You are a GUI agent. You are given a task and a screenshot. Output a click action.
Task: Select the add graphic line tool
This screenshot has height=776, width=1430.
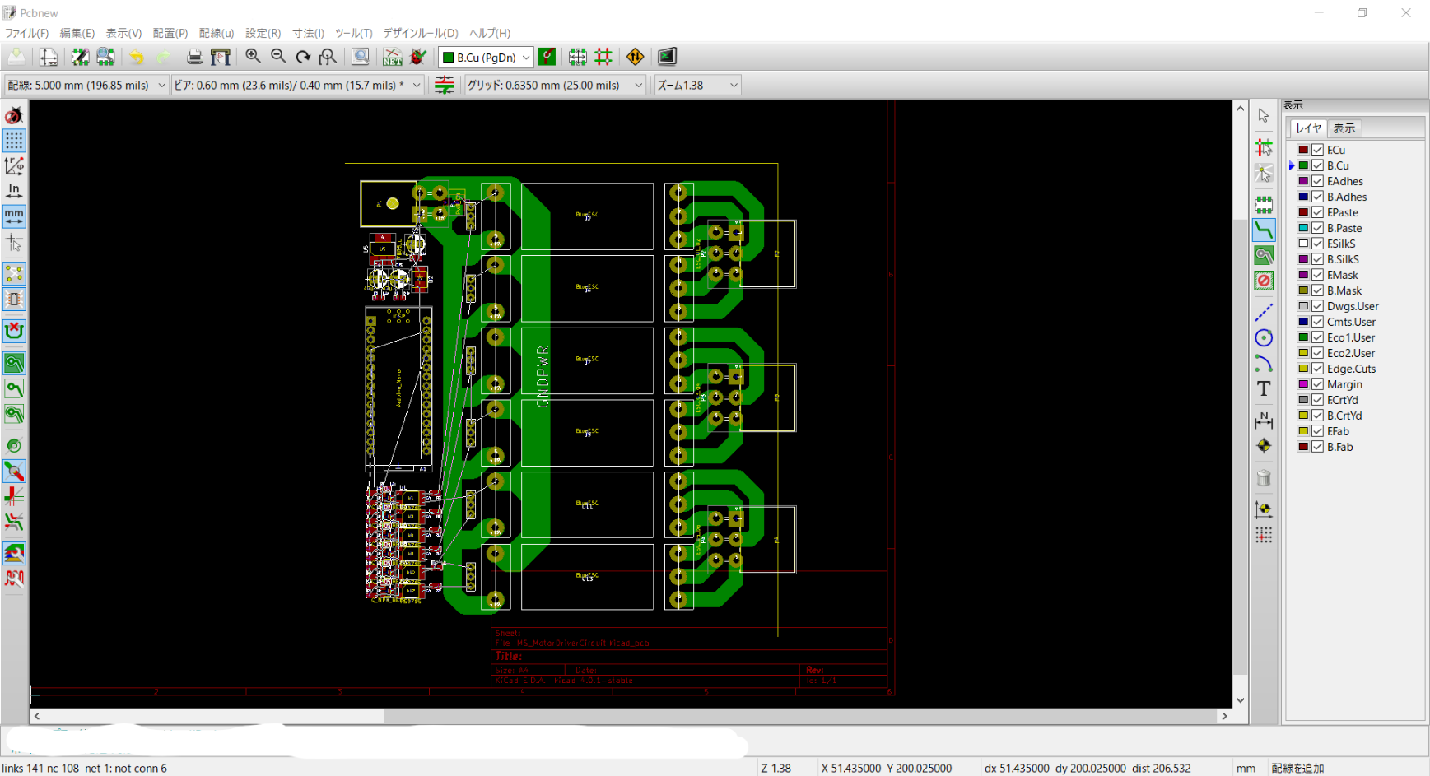[1264, 313]
